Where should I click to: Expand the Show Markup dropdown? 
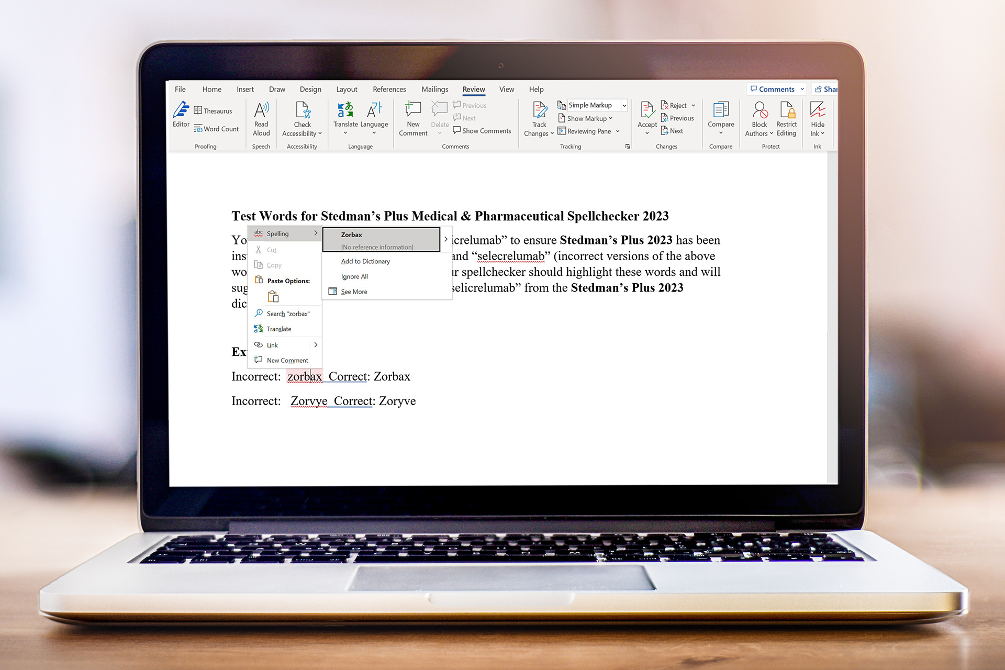(611, 118)
